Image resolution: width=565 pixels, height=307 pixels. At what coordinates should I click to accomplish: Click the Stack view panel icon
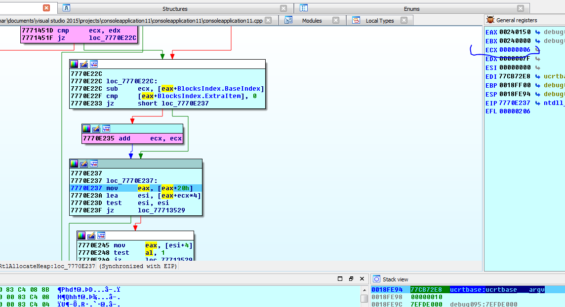pyautogui.click(x=376, y=279)
